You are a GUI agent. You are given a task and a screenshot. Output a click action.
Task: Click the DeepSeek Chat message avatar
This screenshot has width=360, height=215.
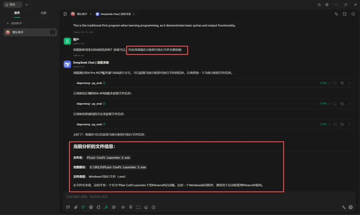[67, 64]
